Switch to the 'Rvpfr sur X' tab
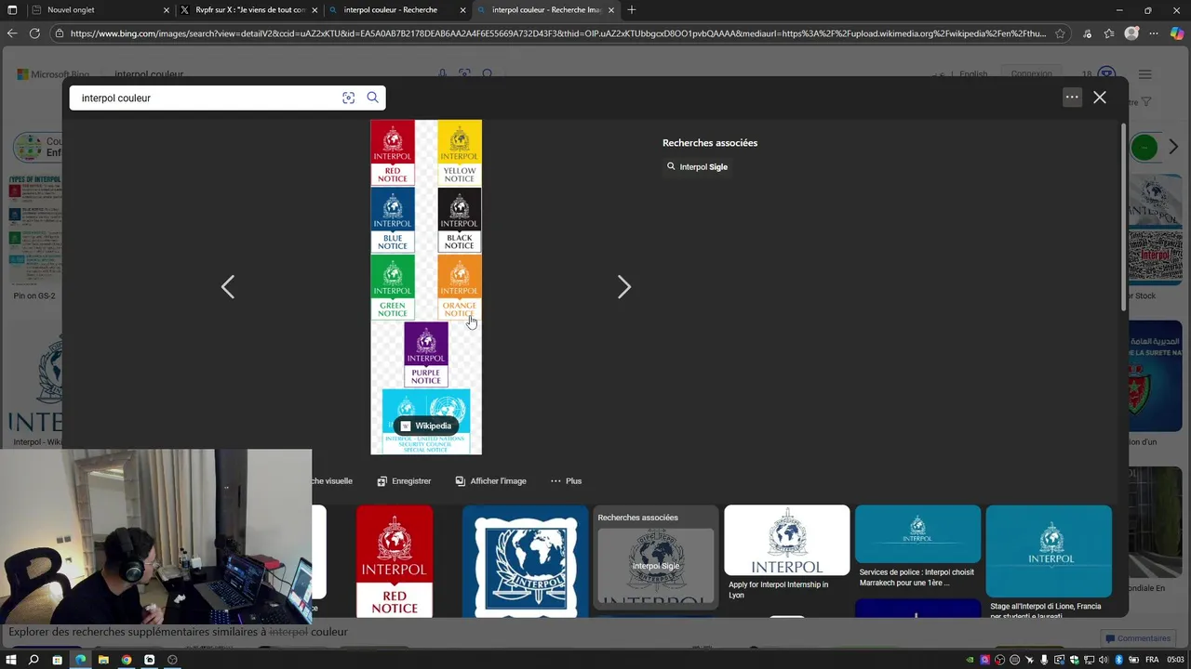The width and height of the screenshot is (1191, 669). [x=247, y=10]
